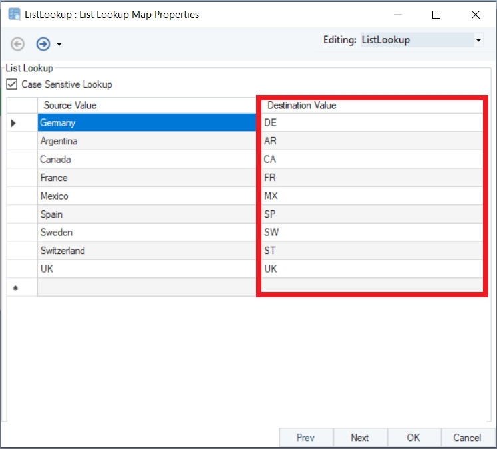
Task: Confirm with the OK button
Action: pyautogui.click(x=413, y=437)
